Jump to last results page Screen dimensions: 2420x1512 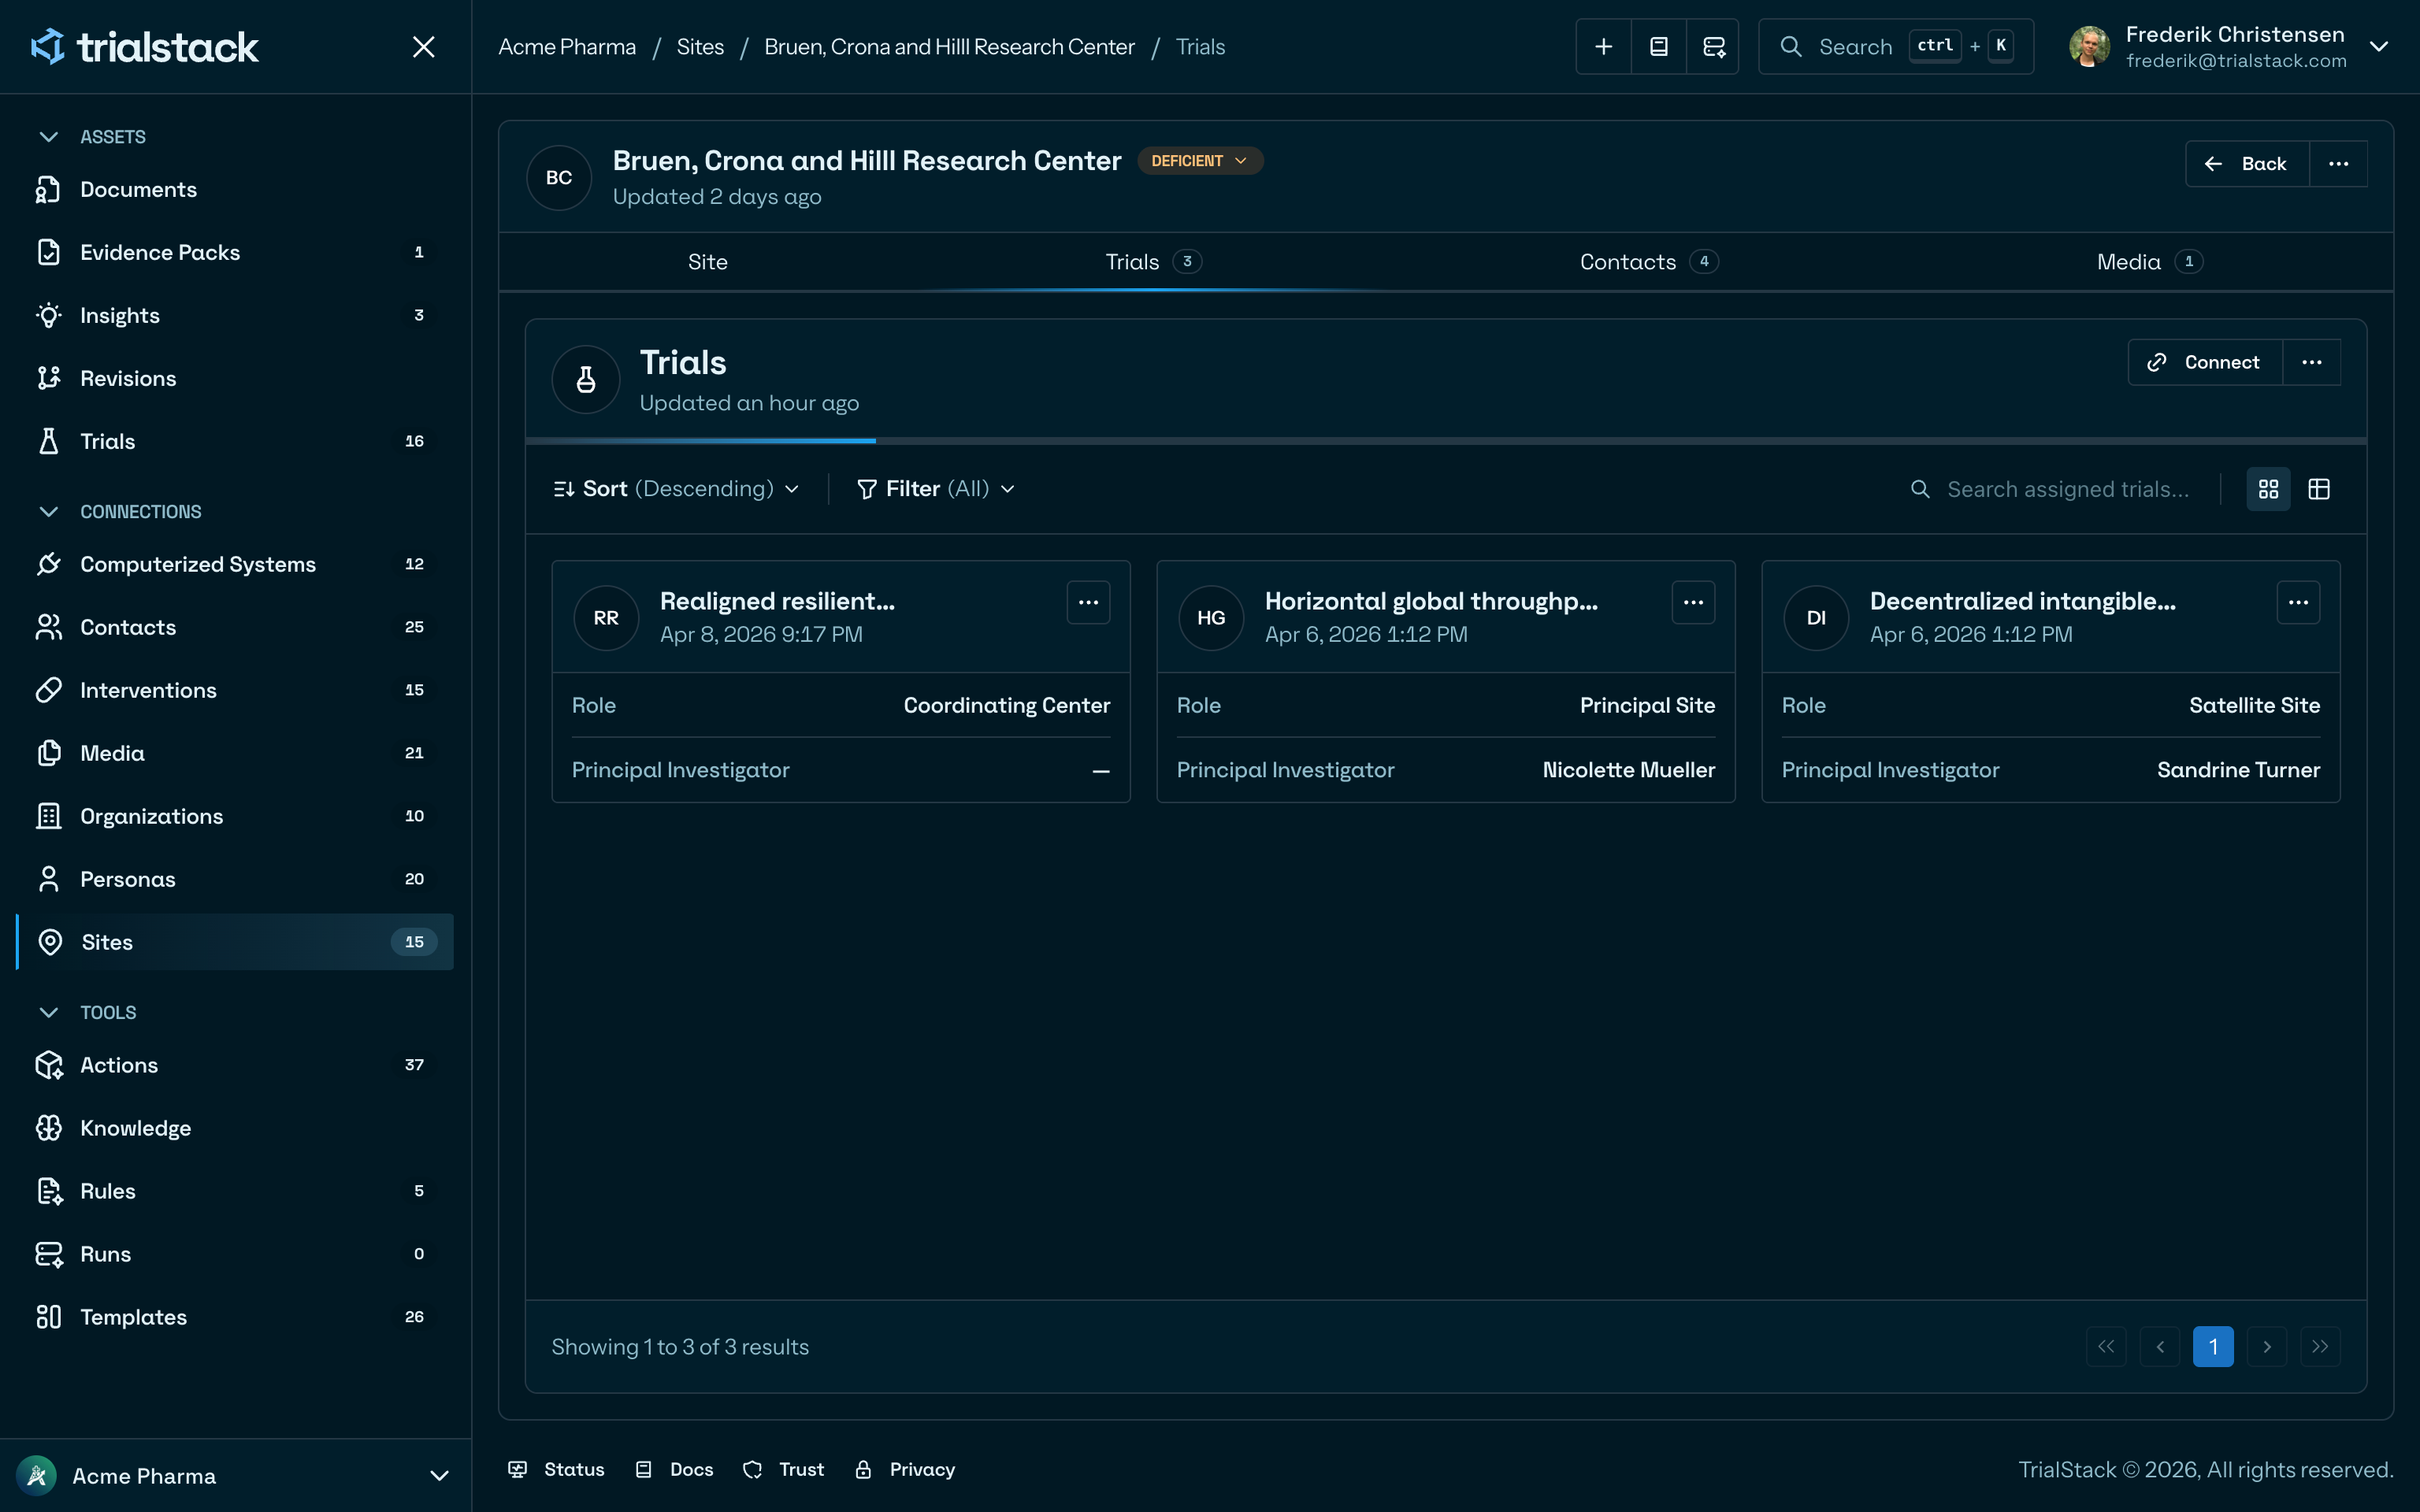coord(2320,1346)
